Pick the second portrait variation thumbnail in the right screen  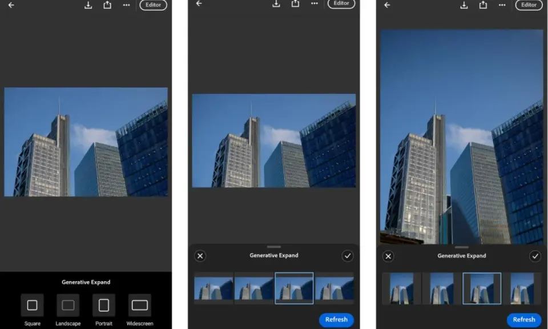pyautogui.click(x=442, y=289)
